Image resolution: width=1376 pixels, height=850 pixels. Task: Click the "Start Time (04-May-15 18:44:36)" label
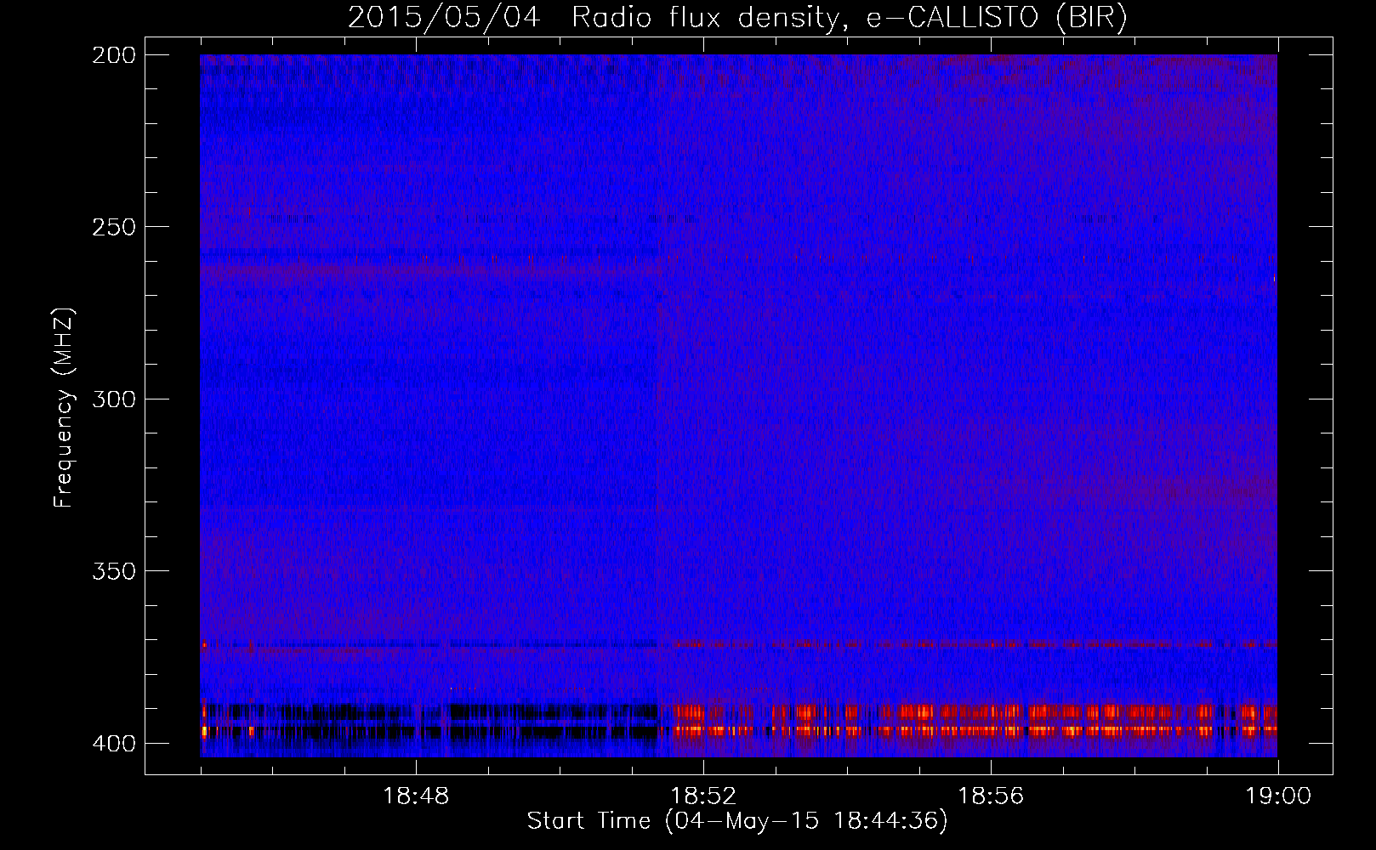pos(737,821)
